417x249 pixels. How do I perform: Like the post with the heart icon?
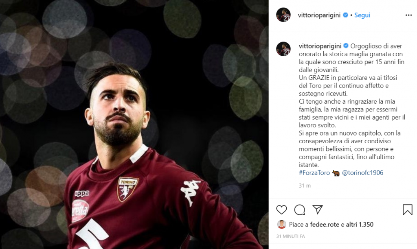coord(282,210)
